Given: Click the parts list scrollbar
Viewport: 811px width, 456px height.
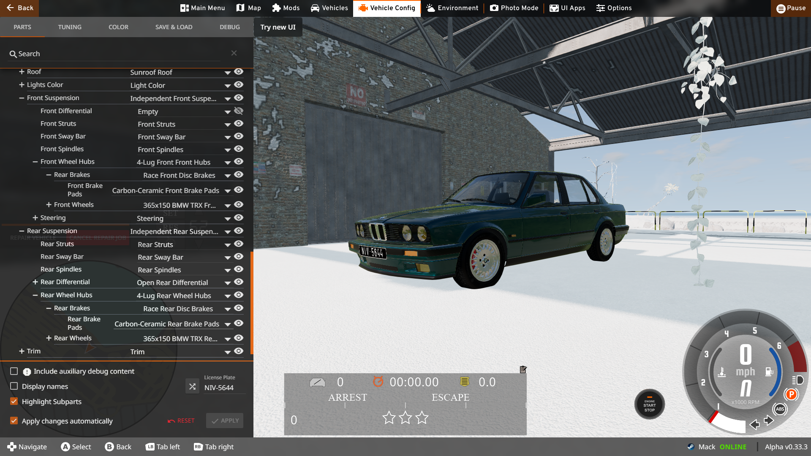Looking at the screenshot, I should (252, 302).
